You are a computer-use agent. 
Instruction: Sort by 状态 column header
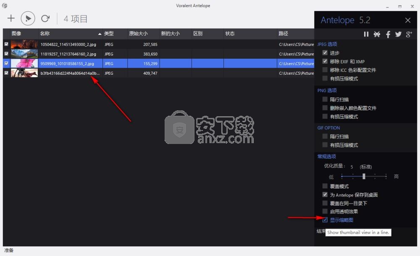250,34
